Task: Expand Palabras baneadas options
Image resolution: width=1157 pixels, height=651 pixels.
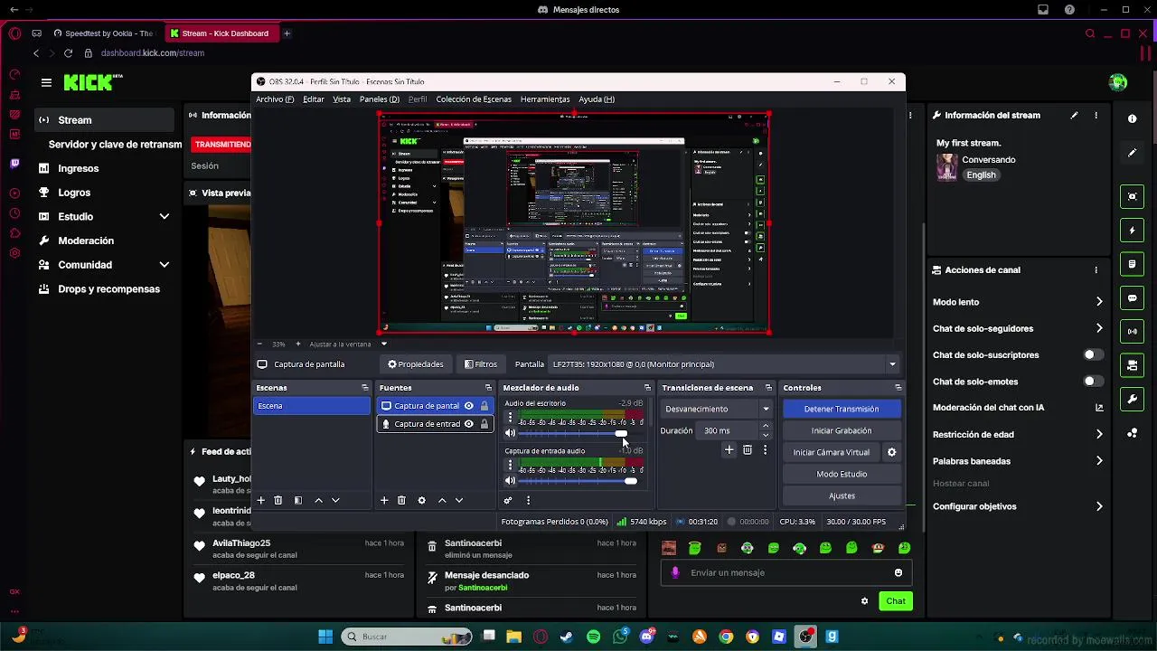Action: click(x=1099, y=461)
